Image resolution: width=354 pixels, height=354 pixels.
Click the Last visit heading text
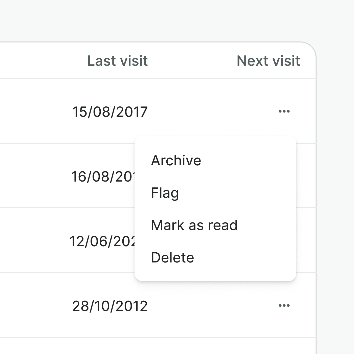(117, 61)
